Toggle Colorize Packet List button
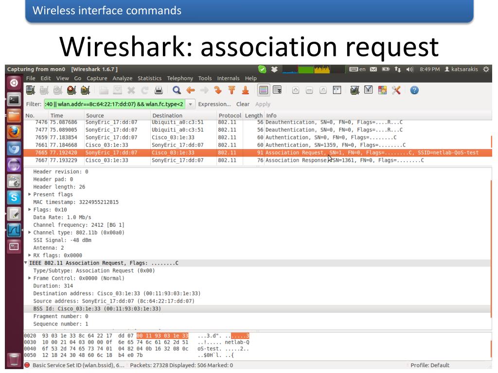Screen dimensions: 498x373 [263, 90]
